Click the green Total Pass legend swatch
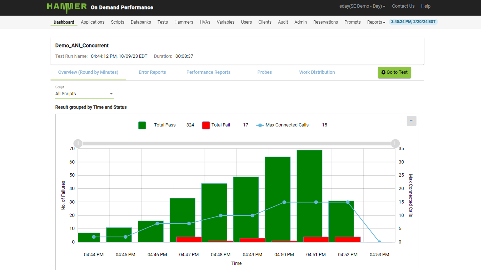Viewport: 481px width, 270px height. pyautogui.click(x=142, y=125)
